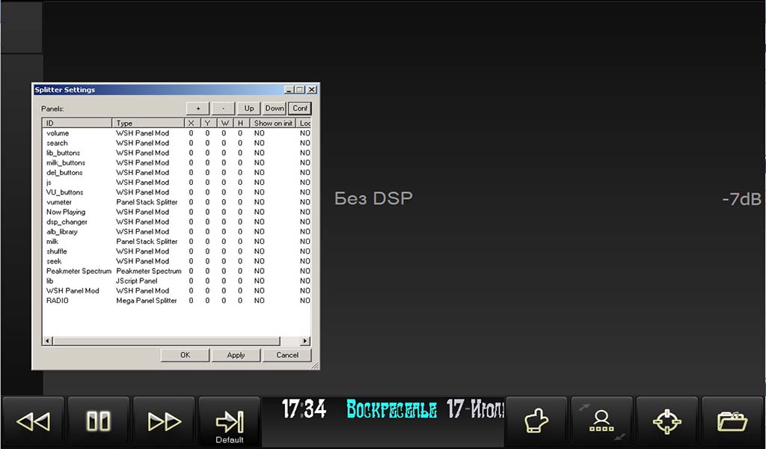Remove panel using the minus button
Image resolution: width=766 pixels, height=449 pixels.
coord(223,109)
